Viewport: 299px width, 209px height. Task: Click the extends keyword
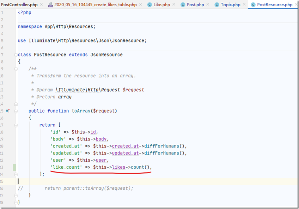click(x=78, y=55)
